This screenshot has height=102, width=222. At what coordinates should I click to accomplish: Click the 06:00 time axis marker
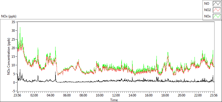(67, 95)
